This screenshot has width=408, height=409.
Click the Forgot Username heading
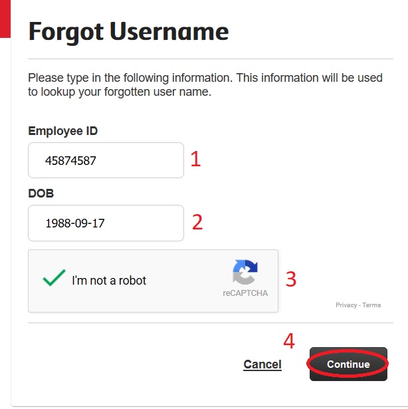pos(128,31)
